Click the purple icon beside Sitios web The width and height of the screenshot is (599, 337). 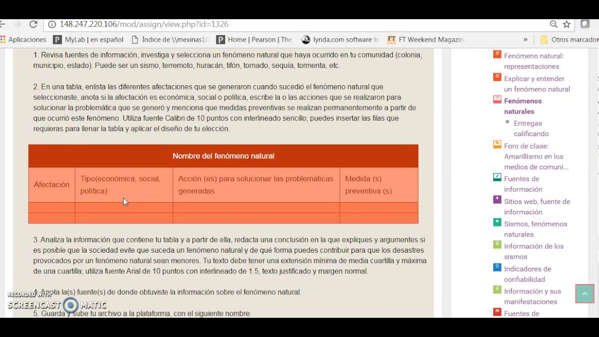497,200
